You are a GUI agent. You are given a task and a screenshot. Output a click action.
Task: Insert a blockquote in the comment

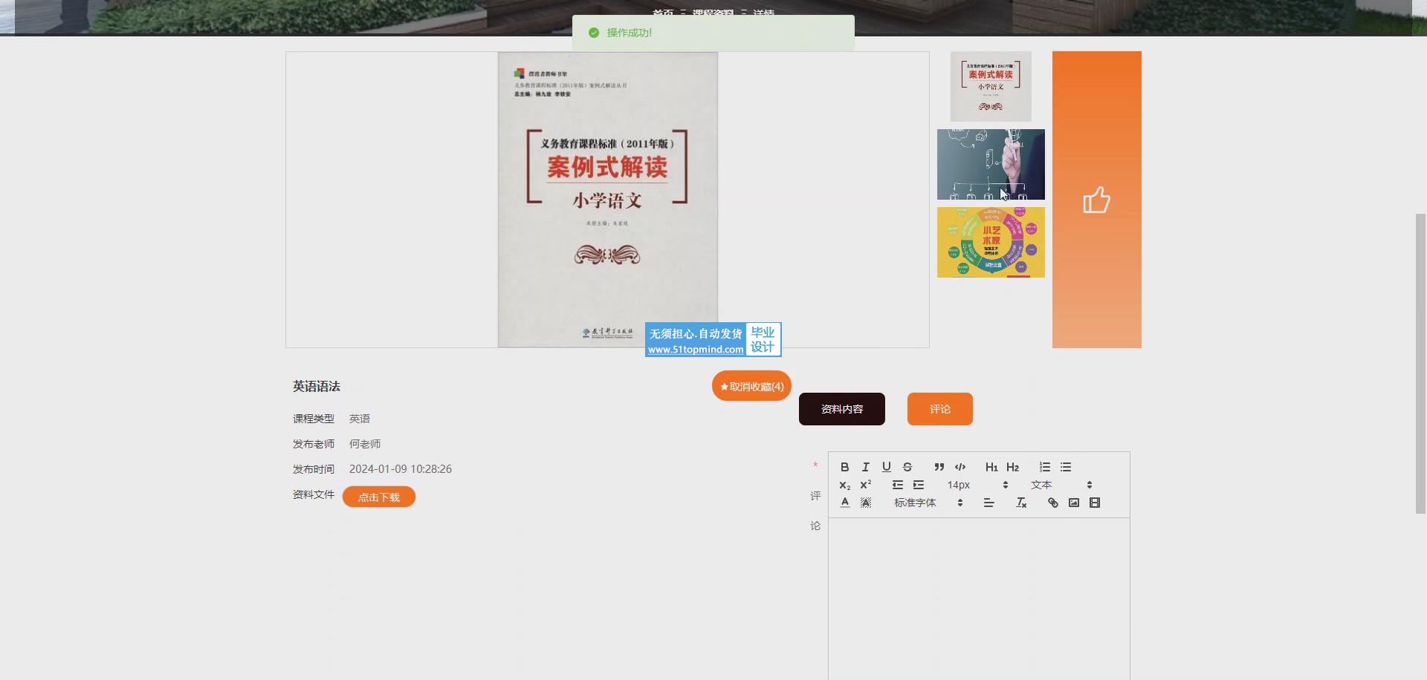(939, 467)
